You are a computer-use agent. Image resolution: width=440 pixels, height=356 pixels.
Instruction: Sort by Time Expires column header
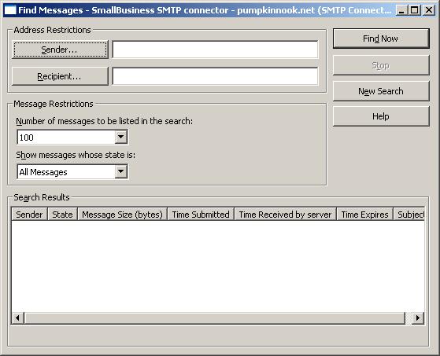click(x=364, y=215)
